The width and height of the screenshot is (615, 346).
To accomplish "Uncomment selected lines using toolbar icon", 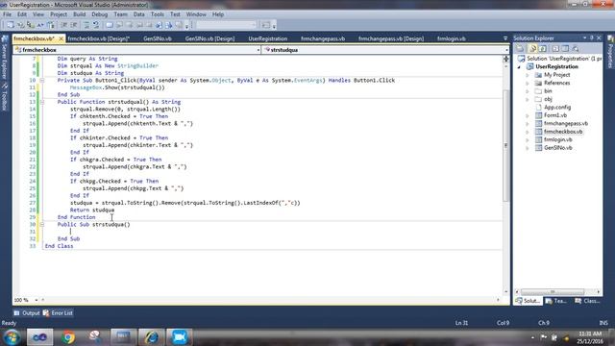I will point(96,25).
